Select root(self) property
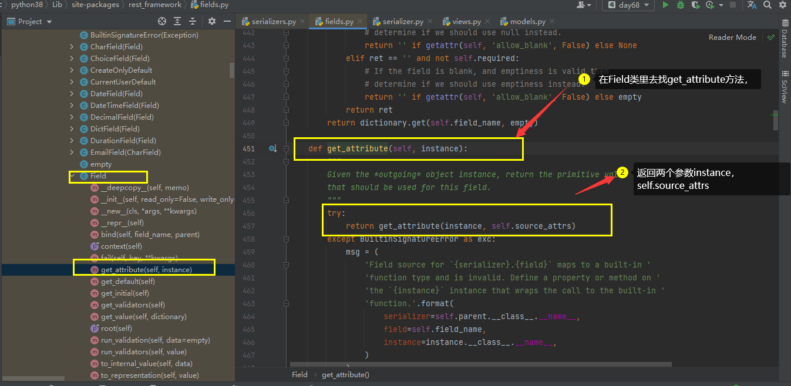Image resolution: width=791 pixels, height=386 pixels. [116, 329]
